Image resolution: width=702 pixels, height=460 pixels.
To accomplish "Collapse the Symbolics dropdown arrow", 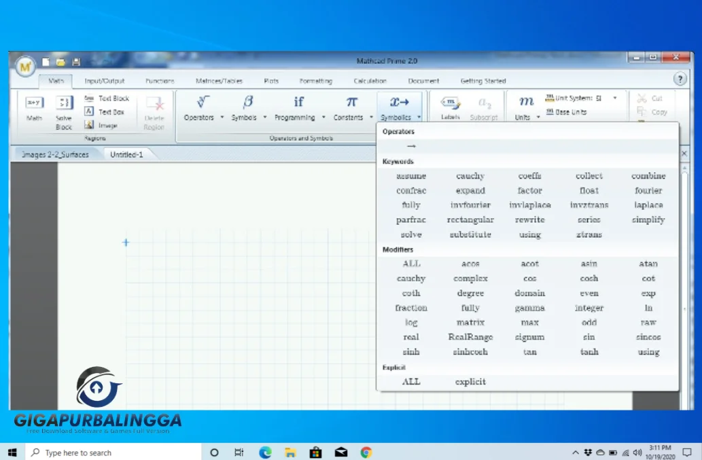I will tap(419, 118).
